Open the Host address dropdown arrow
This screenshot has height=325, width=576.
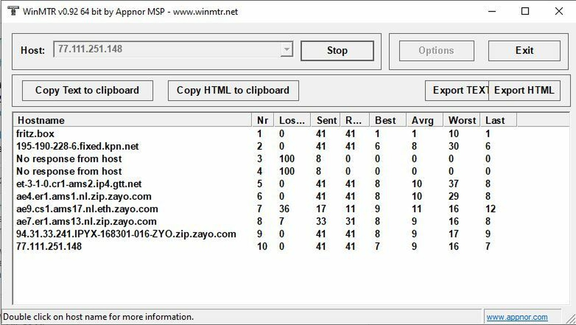point(286,50)
